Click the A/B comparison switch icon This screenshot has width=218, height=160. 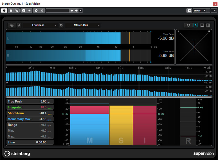(x=24, y=11)
